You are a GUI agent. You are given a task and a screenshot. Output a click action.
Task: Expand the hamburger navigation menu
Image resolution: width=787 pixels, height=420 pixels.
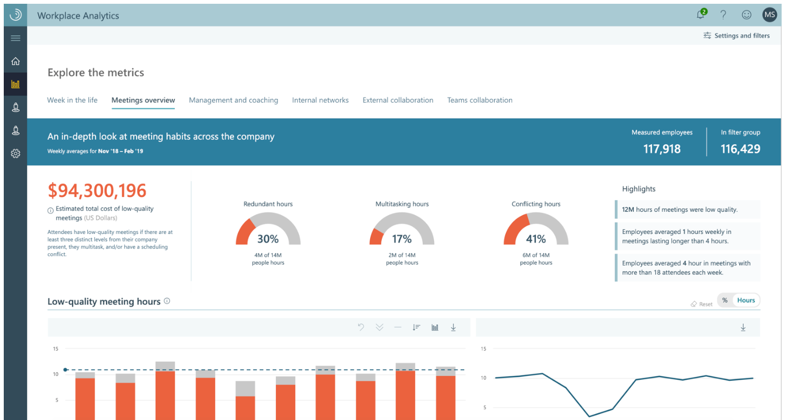pos(16,38)
